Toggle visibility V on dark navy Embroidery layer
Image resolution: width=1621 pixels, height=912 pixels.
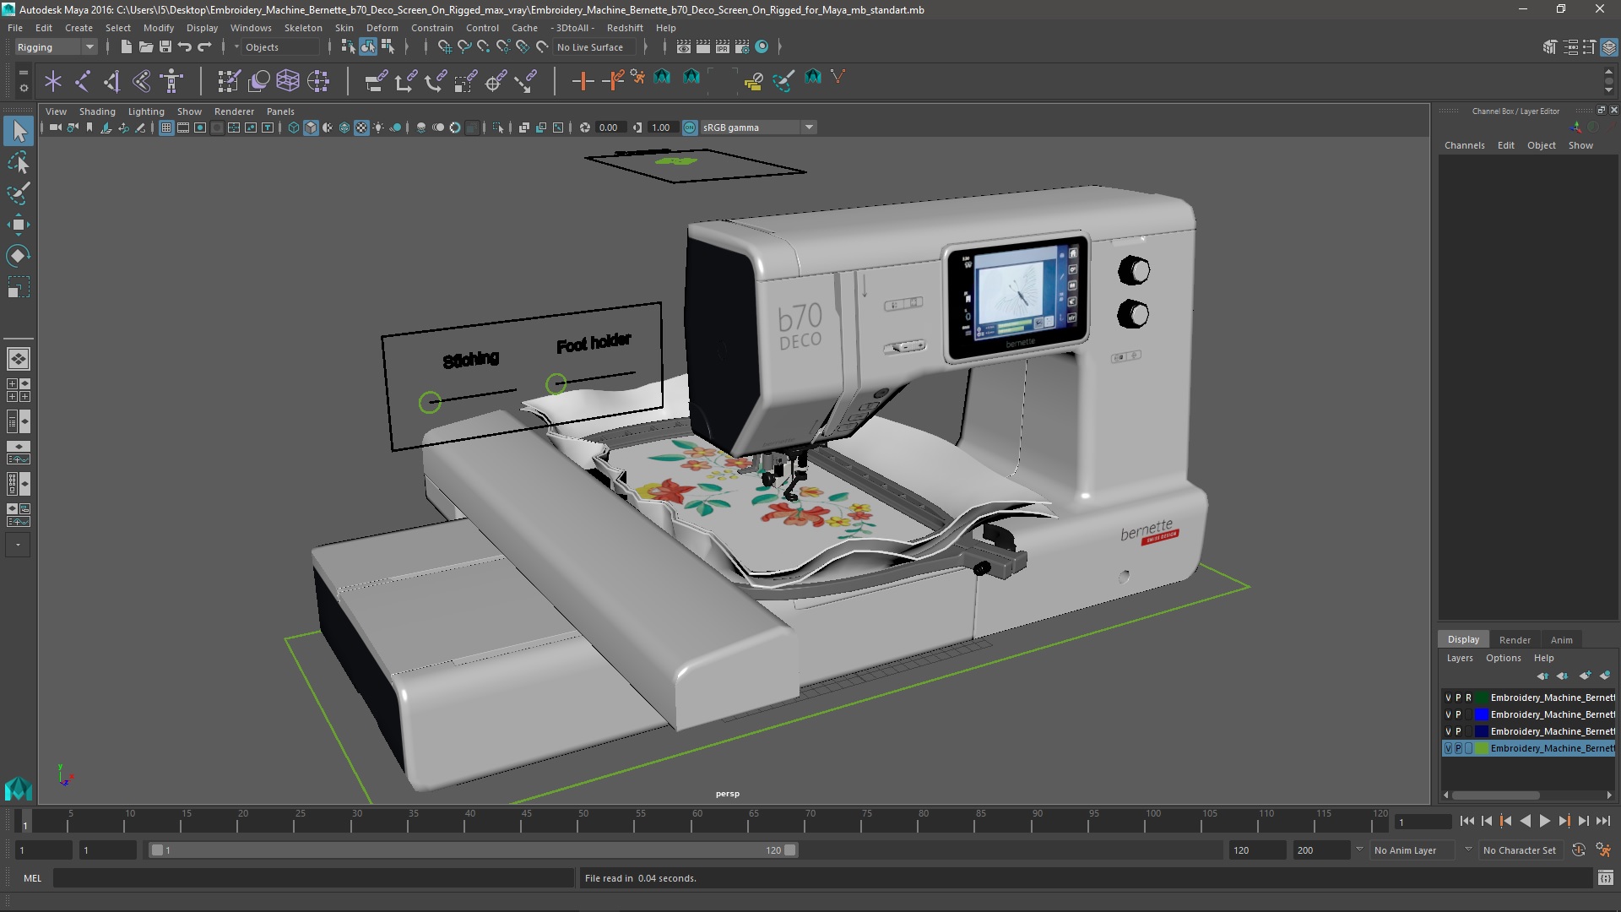click(1448, 731)
